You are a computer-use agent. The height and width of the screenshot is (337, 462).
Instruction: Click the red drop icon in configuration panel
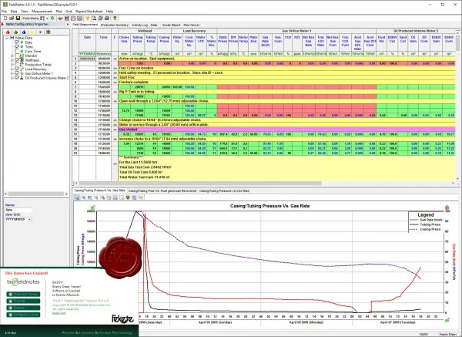(8, 32)
